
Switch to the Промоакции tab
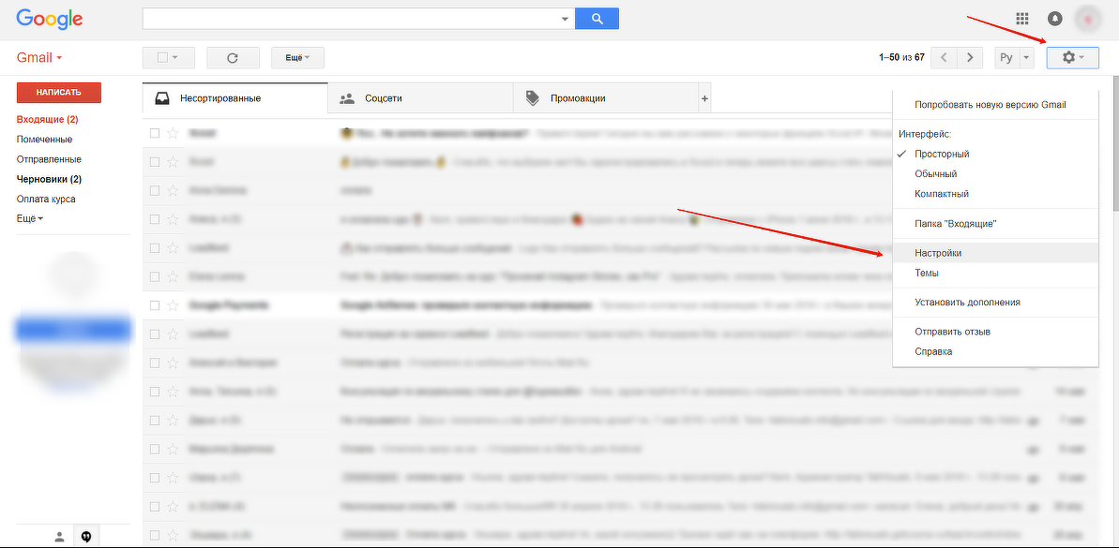[606, 98]
